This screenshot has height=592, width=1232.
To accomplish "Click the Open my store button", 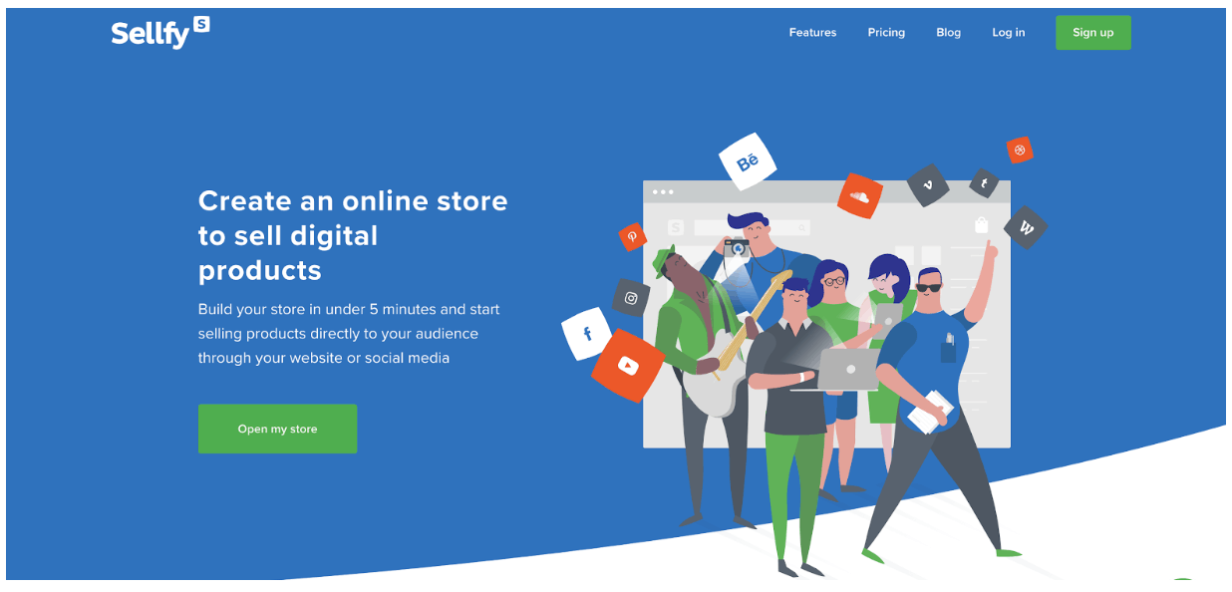I will pyautogui.click(x=277, y=429).
